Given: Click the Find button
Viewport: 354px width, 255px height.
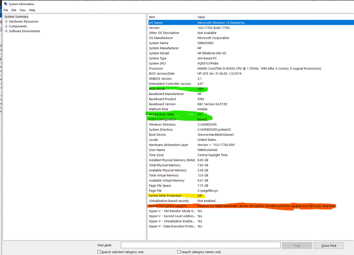Looking at the screenshot, I should (x=297, y=245).
